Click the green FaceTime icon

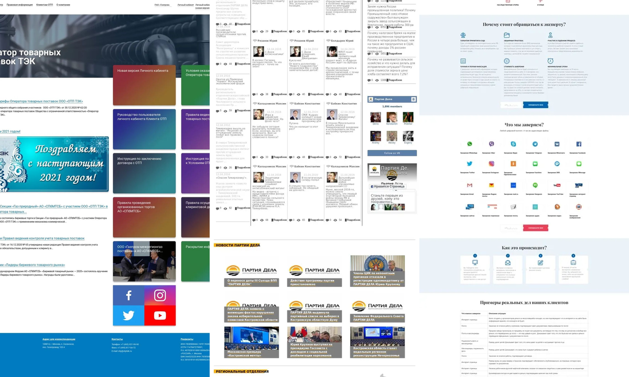coord(535,164)
